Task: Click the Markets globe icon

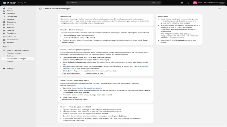Action: click(4, 27)
